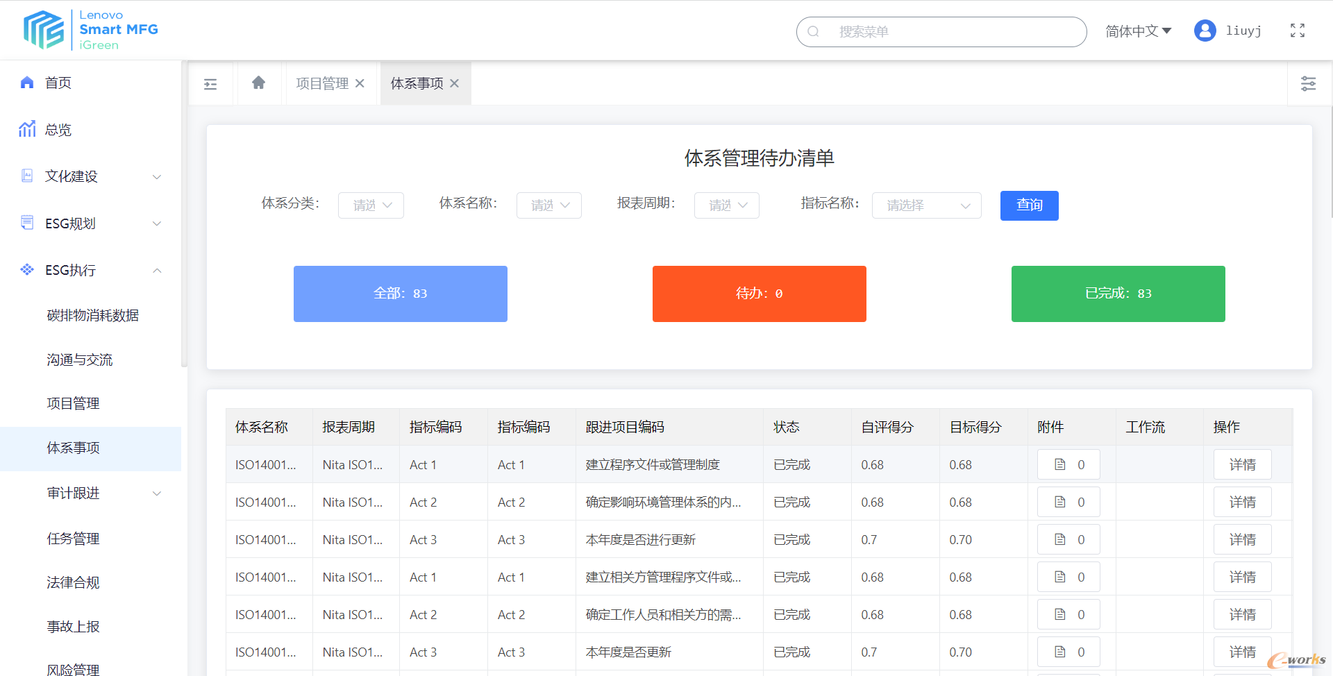Open attachment for 本年度是否进行更新 row

[x=1068, y=539]
